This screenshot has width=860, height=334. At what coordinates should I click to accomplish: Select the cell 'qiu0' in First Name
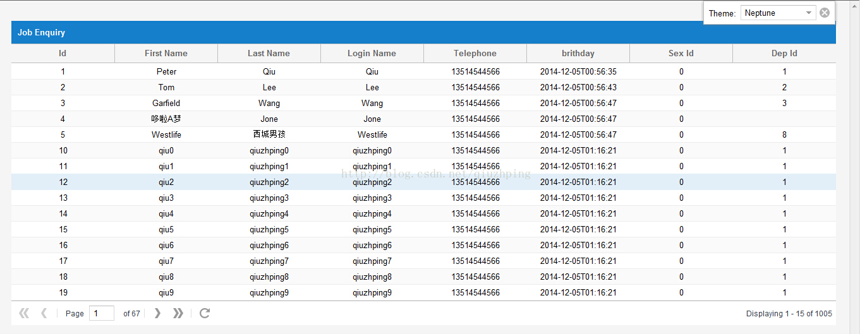click(166, 150)
